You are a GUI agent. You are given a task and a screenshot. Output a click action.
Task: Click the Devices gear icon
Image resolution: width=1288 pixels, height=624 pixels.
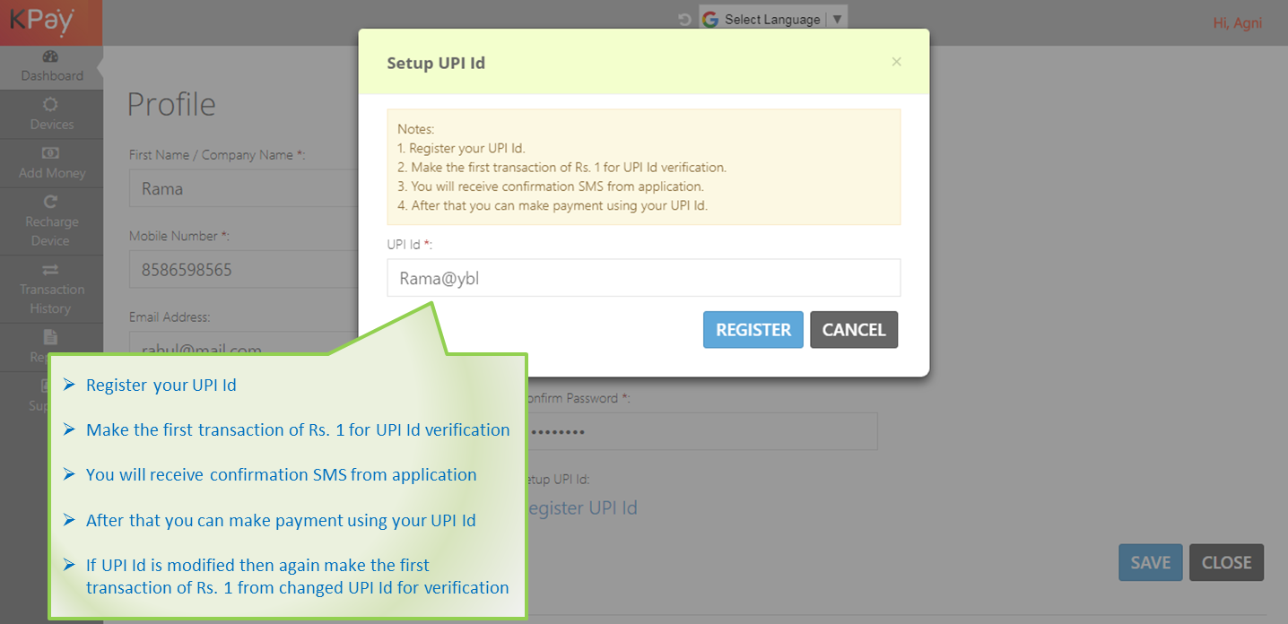click(x=51, y=105)
